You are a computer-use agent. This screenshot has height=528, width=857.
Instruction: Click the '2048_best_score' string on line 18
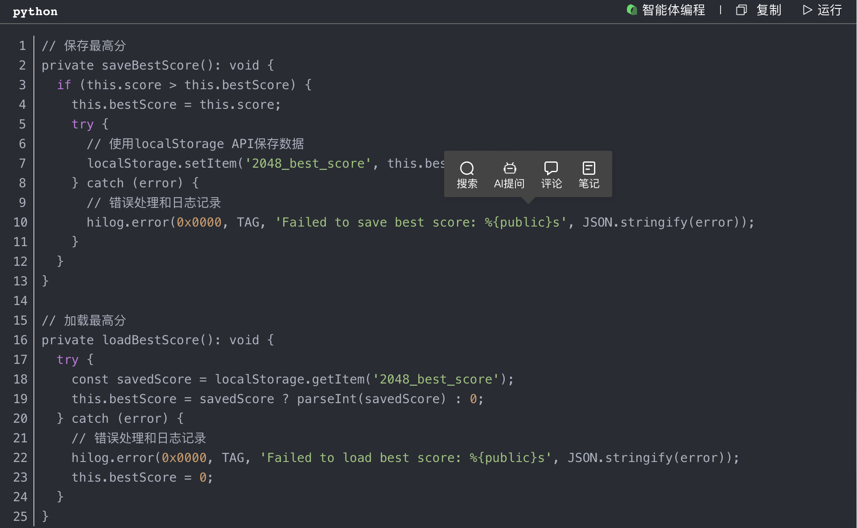pos(436,379)
